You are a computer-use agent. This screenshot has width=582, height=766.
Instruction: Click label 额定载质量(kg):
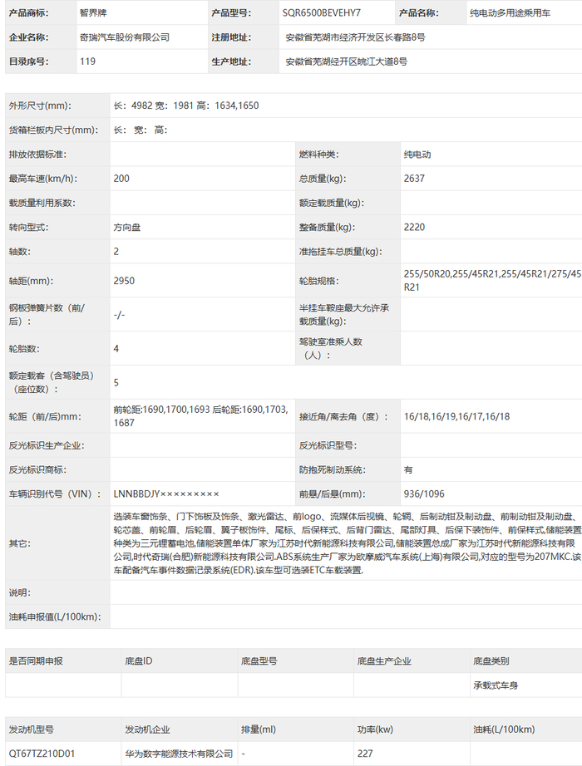pyautogui.click(x=332, y=204)
